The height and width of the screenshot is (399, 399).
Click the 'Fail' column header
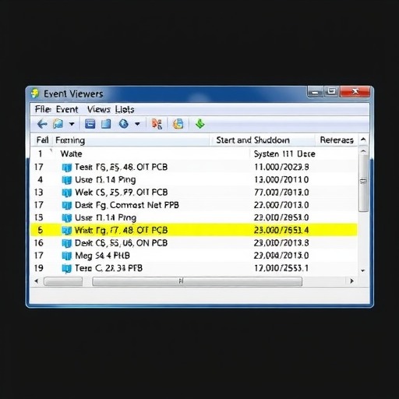42,140
